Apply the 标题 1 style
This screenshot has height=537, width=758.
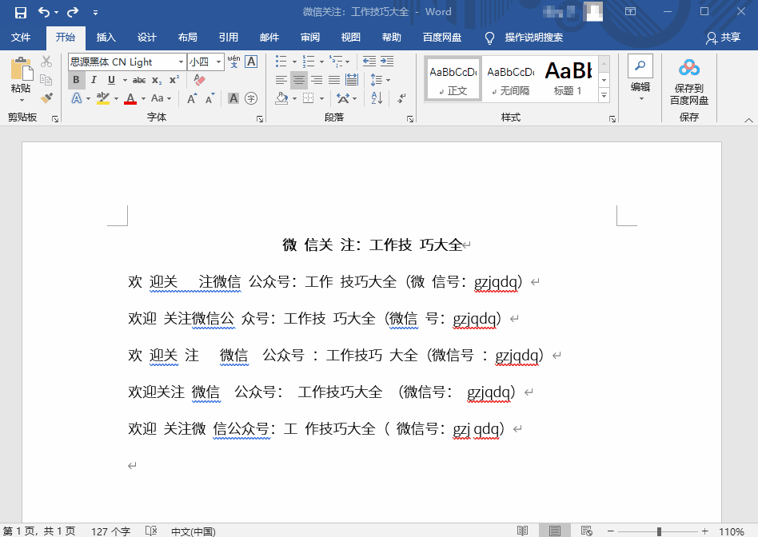(x=568, y=79)
